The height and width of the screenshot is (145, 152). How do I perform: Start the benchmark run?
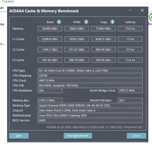point(78,136)
